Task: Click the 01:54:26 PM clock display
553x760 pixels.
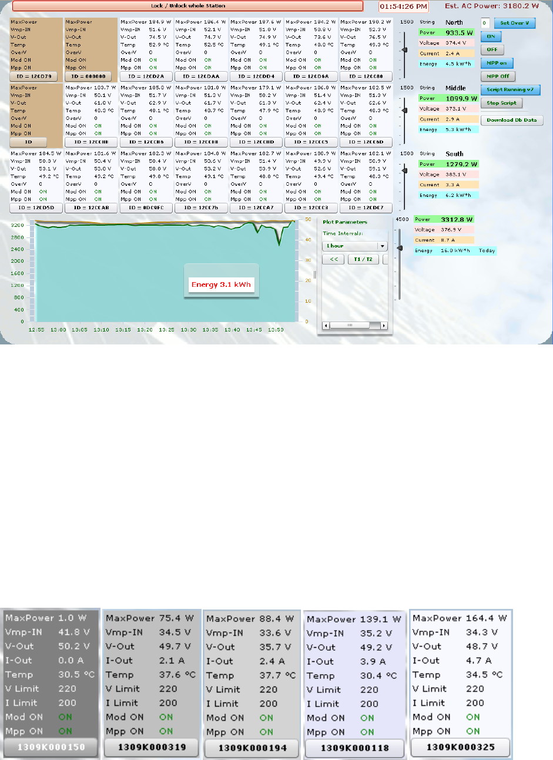Action: [404, 6]
